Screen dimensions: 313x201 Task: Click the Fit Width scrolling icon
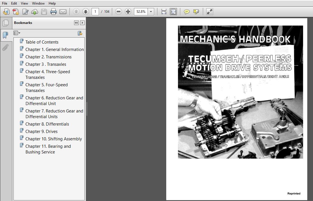(x=164, y=12)
